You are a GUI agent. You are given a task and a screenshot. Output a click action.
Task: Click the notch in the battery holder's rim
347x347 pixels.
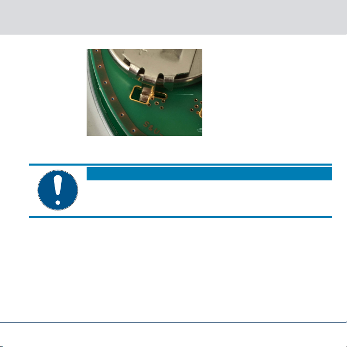160,77
